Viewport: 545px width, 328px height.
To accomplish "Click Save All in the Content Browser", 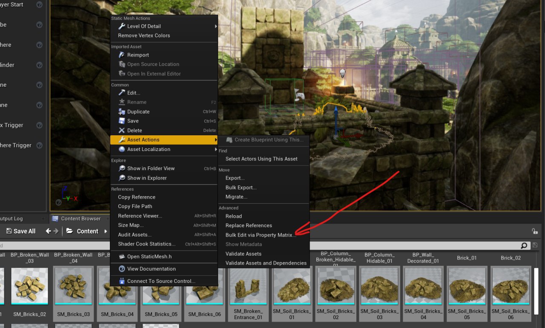I will pos(21,231).
